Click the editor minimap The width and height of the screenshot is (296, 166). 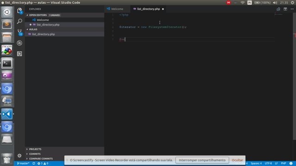coord(278,14)
